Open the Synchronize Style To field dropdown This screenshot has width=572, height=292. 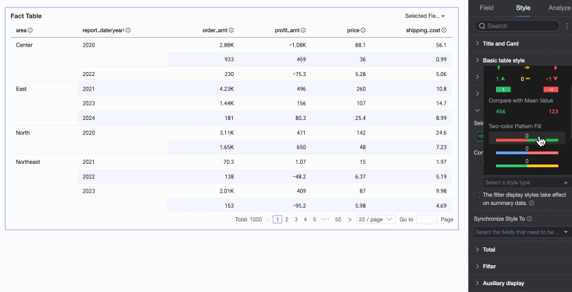(522, 232)
